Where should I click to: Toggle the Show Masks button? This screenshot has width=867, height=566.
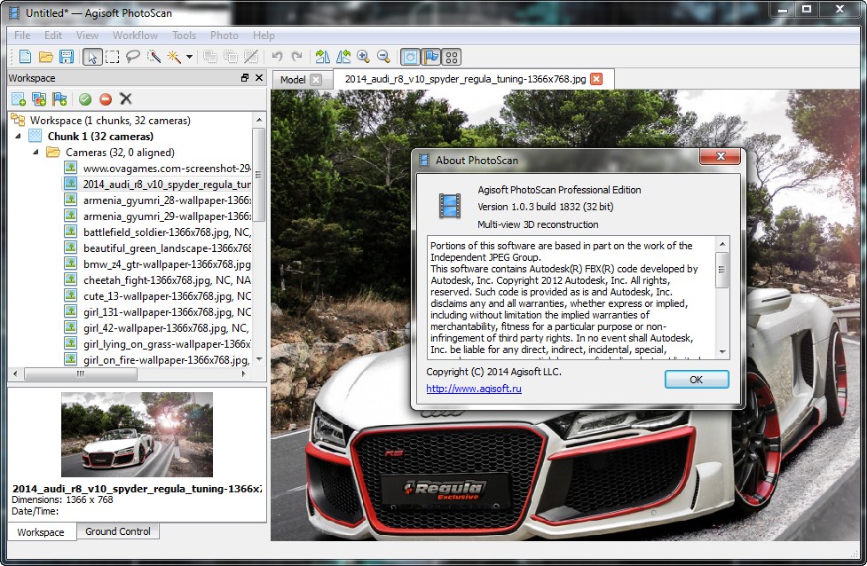click(410, 57)
